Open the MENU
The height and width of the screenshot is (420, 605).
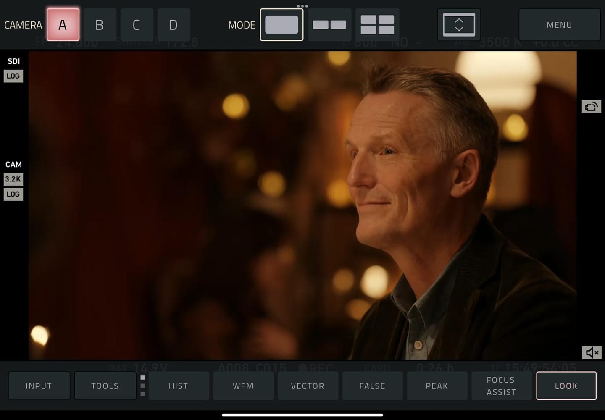pos(559,25)
